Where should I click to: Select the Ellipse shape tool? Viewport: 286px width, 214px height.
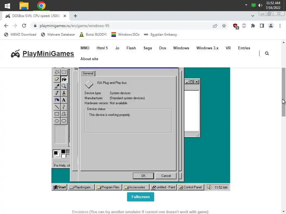[x=57, y=121]
